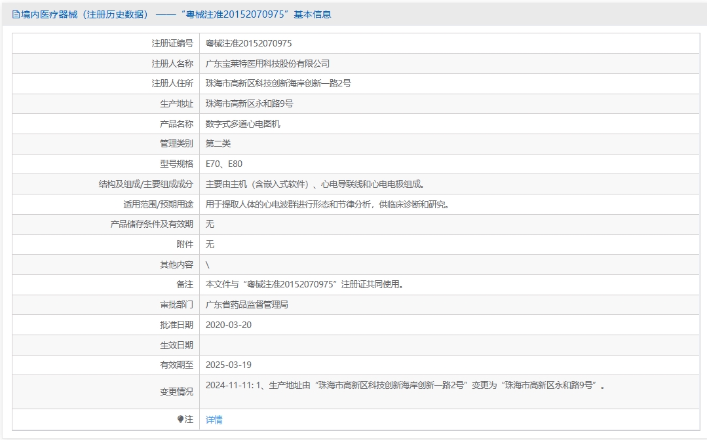The image size is (707, 440).
Task: Click the lightbulb icon beside 注
Action: (x=180, y=419)
